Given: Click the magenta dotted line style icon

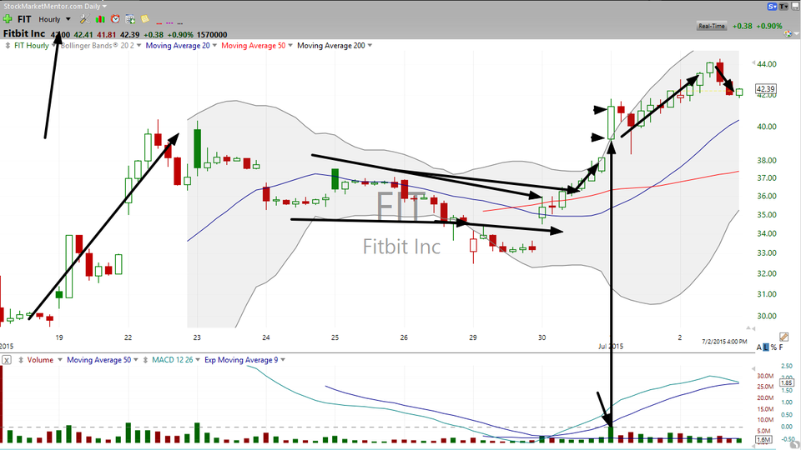Looking at the screenshot, I should tap(169, 23).
